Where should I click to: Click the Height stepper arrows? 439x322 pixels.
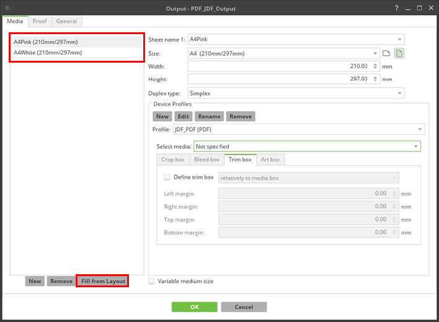[x=375, y=79]
